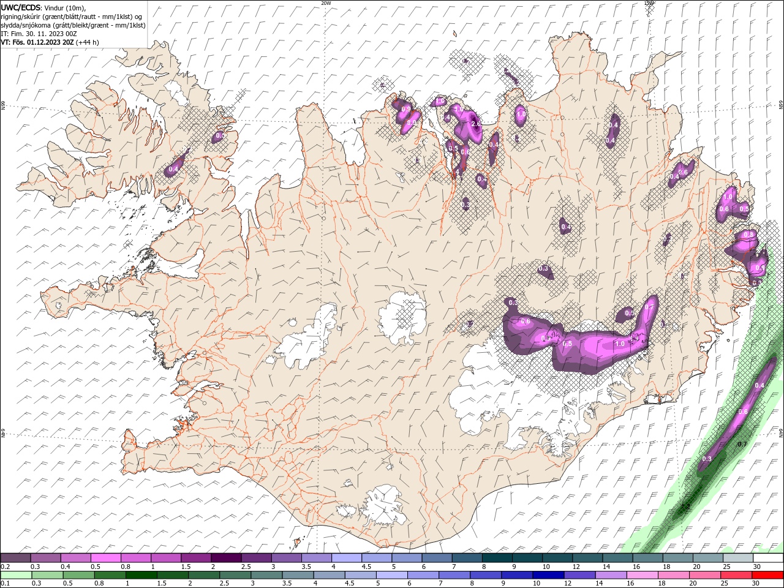Select the bright pink 0.5 swatch in upper legend
784x588 pixels.
(x=106, y=558)
